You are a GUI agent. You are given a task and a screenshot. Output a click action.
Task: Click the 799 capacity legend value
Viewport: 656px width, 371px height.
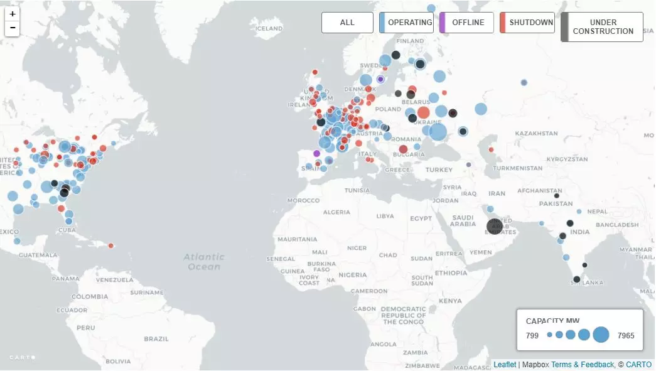532,335
